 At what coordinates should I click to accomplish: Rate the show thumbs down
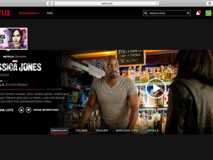28,110
